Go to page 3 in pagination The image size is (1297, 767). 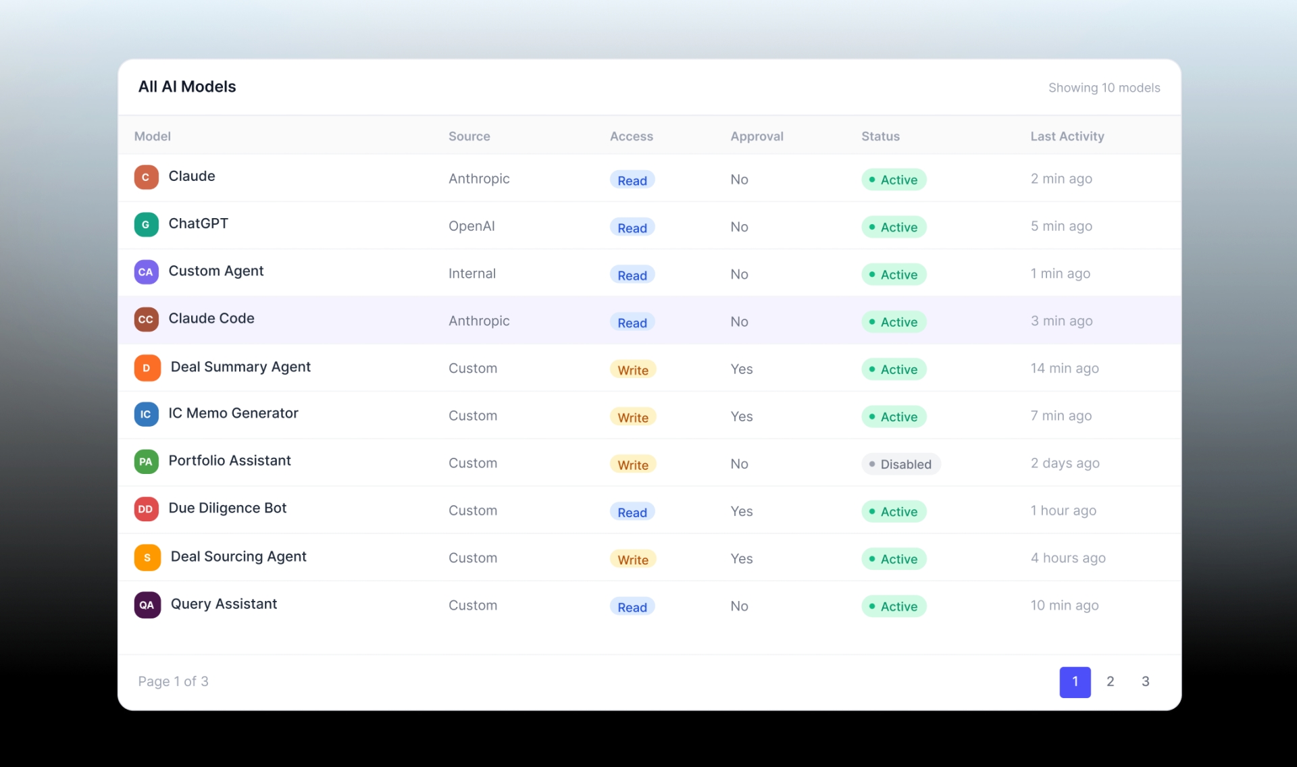[x=1145, y=682]
